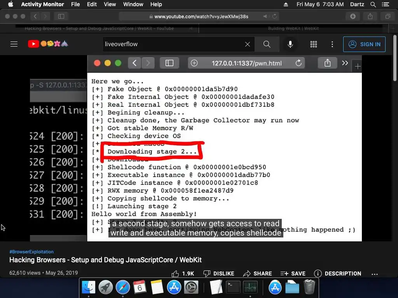
Task: Toggle the Safari sidebar button
Action: point(61,16)
